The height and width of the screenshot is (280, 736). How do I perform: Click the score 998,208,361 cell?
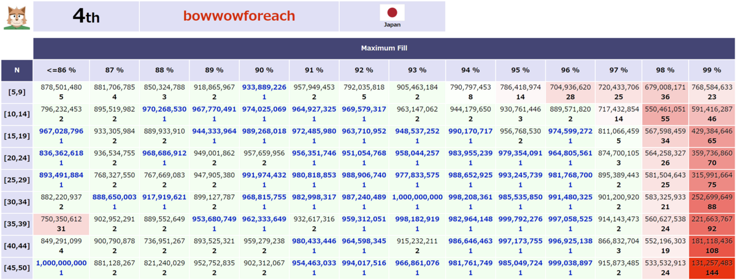tap(470, 202)
